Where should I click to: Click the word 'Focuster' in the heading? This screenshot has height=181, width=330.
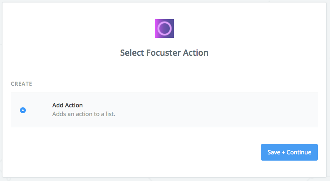(164, 53)
